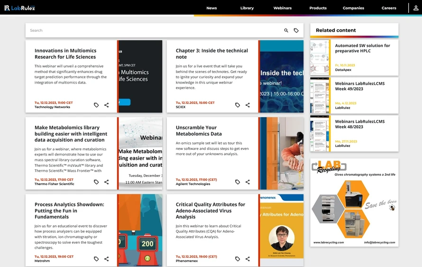
Task: Click date Tu, 12.12.2023, 11:00 CET
Action: click(x=54, y=103)
